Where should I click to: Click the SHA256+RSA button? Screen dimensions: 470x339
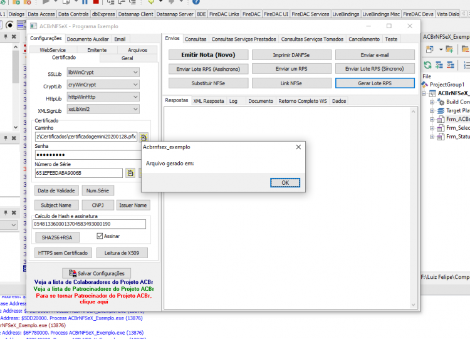(x=57, y=237)
